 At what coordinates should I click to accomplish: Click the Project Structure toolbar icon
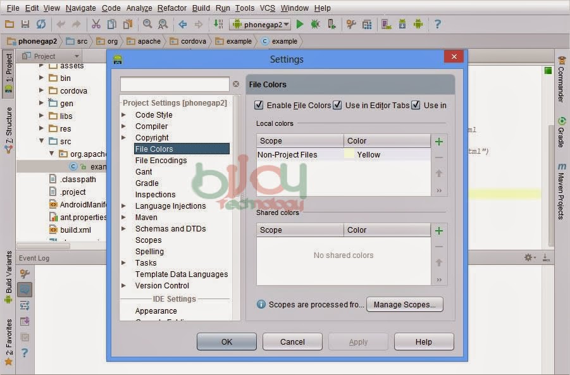pyautogui.click(x=367, y=24)
